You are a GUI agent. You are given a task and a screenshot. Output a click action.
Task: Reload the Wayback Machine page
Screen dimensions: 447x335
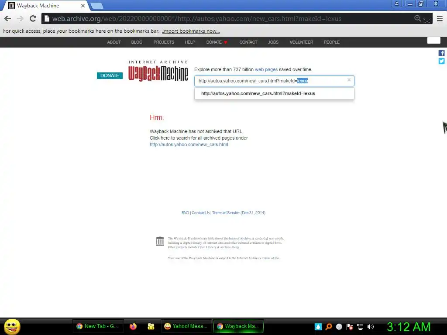click(33, 18)
